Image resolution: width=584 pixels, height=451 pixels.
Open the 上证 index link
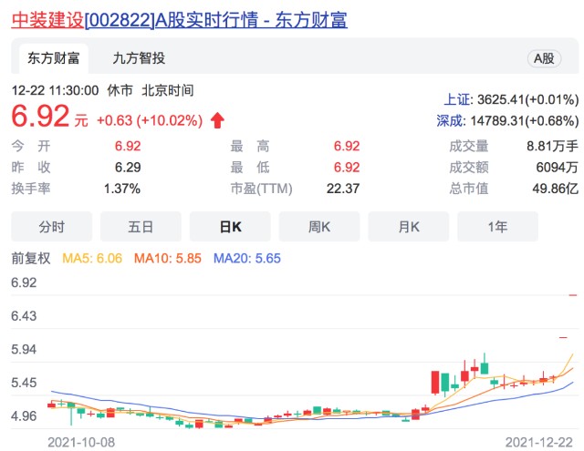[x=456, y=99]
